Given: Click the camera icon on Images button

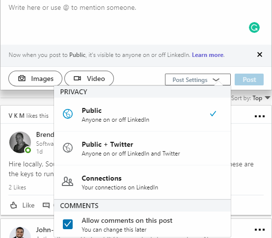Looking at the screenshot, I should (x=22, y=79).
